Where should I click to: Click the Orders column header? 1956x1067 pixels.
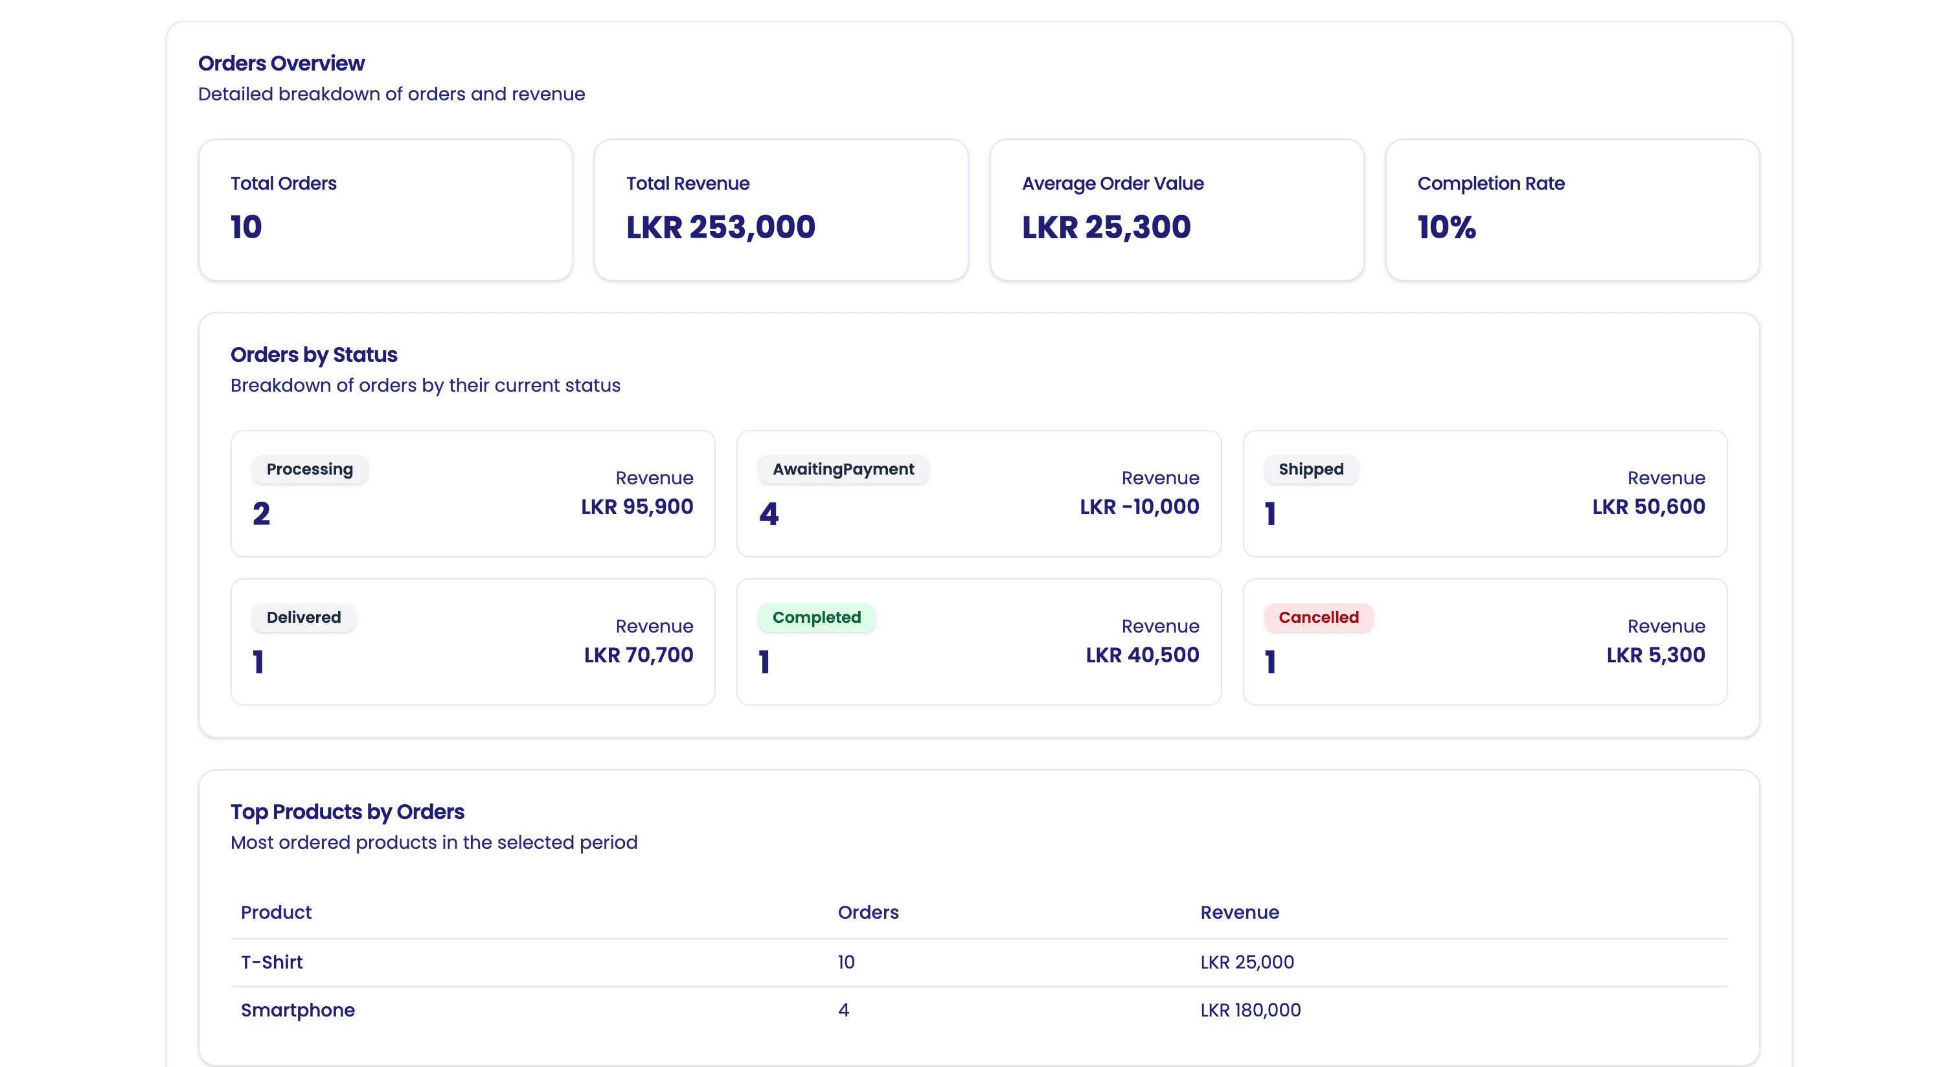868,912
